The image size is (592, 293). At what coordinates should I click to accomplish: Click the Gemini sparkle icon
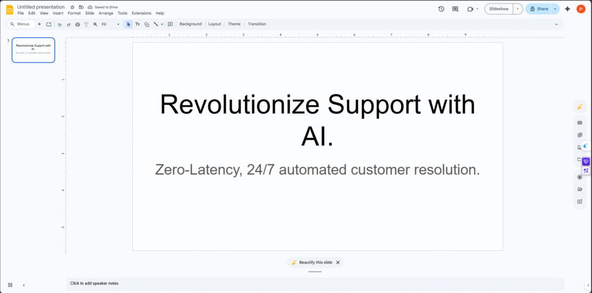[567, 9]
